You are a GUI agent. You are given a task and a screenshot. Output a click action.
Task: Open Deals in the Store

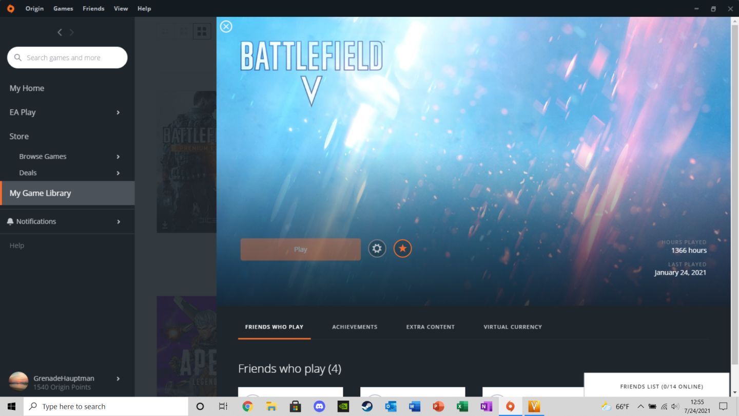[x=28, y=173]
